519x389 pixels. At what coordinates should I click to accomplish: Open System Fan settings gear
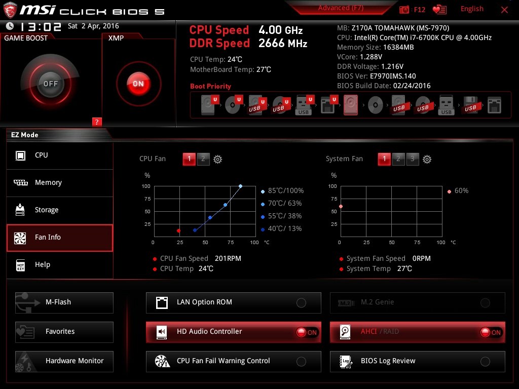[427, 160]
